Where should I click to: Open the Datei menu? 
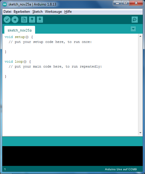(7, 12)
